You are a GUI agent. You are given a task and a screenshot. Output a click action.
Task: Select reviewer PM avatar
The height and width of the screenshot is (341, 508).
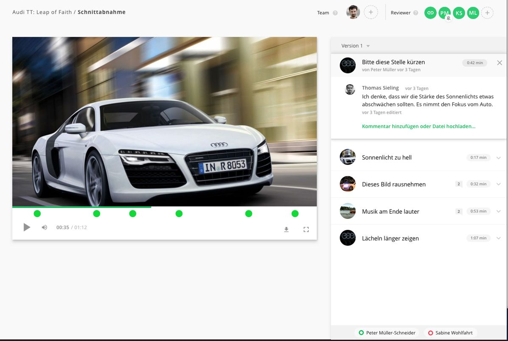444,13
